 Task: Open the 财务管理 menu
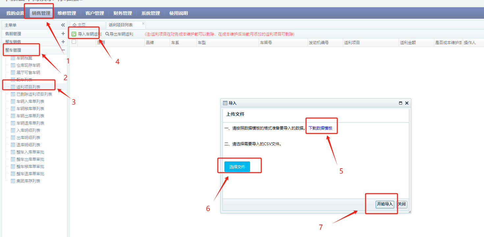[122, 13]
